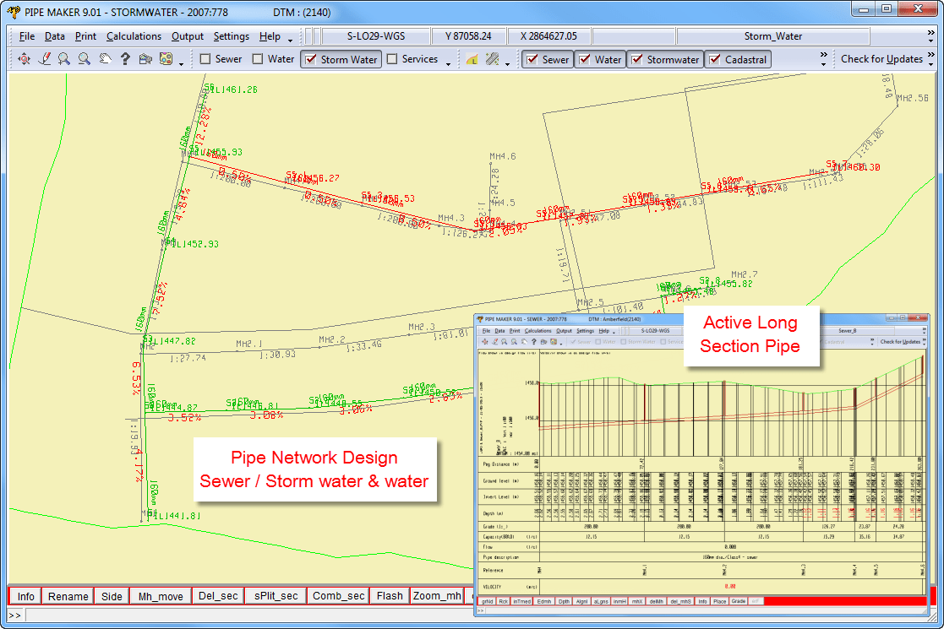Open the colour palette icon
The height and width of the screenshot is (629, 944).
(166, 59)
